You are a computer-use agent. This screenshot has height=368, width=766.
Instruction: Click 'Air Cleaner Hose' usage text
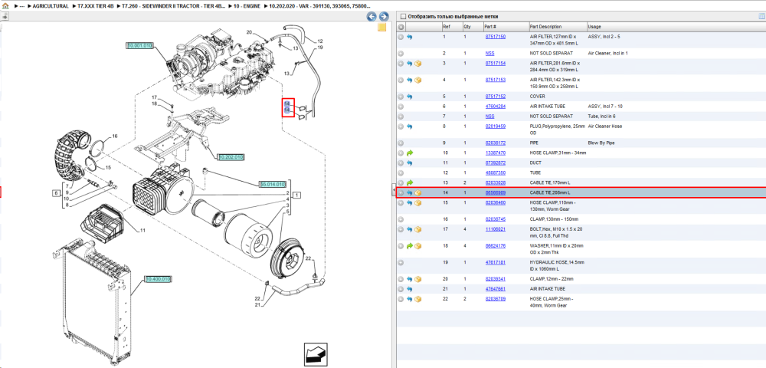click(x=605, y=126)
